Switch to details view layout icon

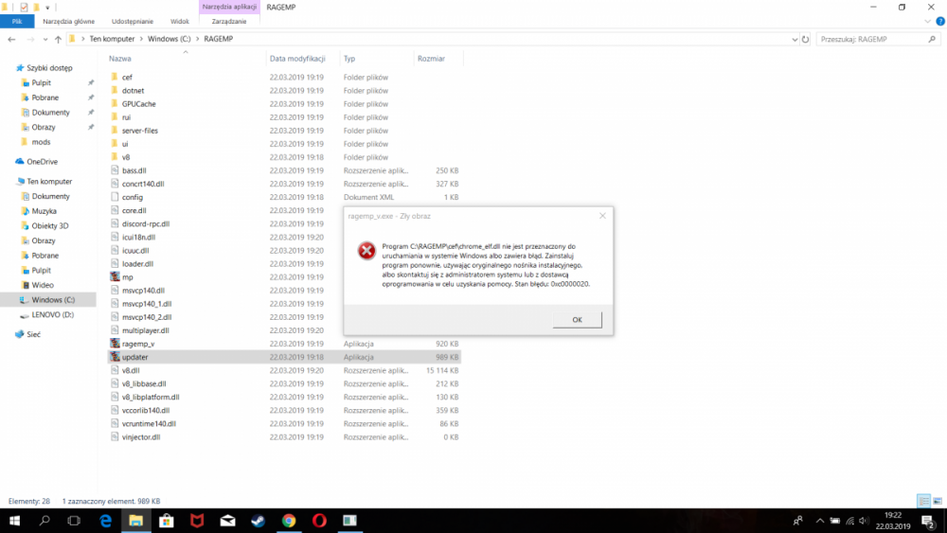(923, 501)
